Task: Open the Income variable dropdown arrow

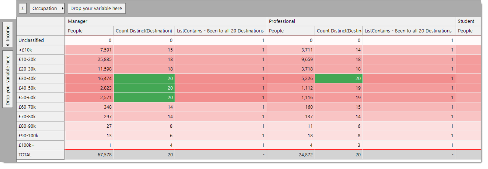Action: coord(8,45)
